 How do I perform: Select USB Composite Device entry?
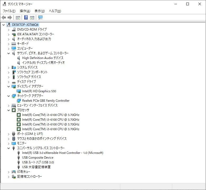pyautogui.click(x=38, y=158)
